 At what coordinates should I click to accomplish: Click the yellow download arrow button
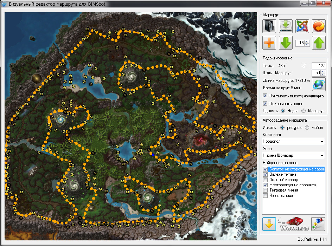click(x=269, y=224)
